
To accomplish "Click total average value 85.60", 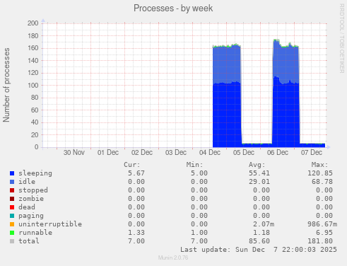I will coord(259,241).
